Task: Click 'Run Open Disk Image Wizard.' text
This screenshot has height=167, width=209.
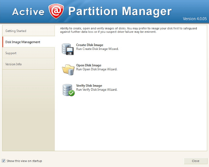Action: 97,69
